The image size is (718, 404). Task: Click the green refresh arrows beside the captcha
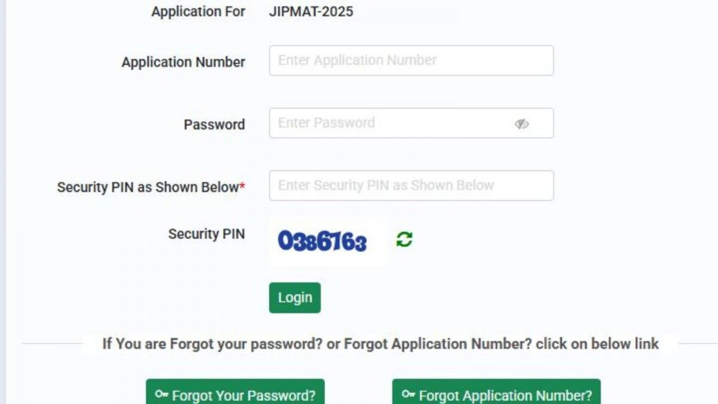(x=403, y=239)
